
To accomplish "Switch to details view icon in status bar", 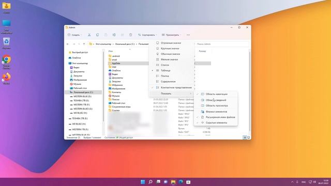I will click(x=245, y=137).
